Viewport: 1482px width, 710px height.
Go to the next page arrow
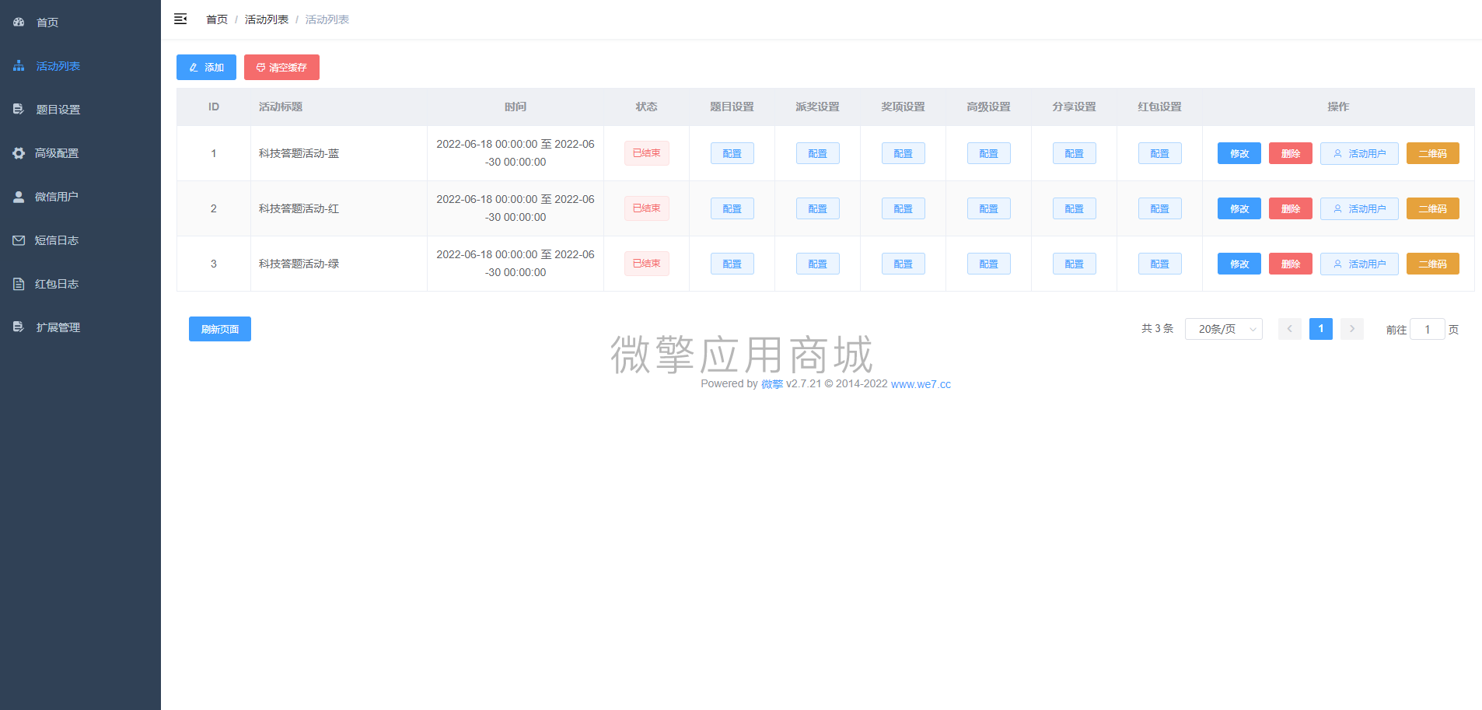pyautogui.click(x=1352, y=329)
